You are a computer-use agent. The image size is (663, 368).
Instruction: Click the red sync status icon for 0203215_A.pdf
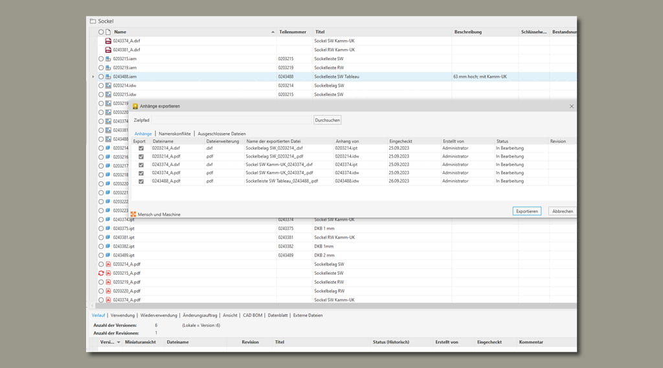[x=100, y=273]
